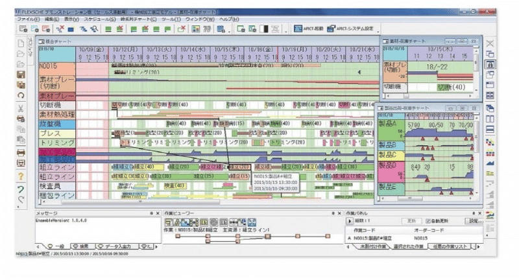Image resolution: width=519 pixels, height=280 pixels.
Task: Click the yellow Help question mark icon
Action: point(21,176)
